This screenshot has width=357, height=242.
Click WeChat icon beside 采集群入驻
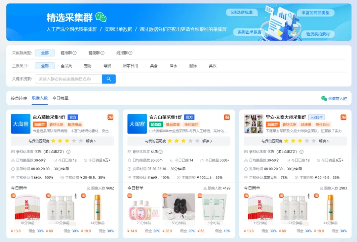click(x=324, y=98)
